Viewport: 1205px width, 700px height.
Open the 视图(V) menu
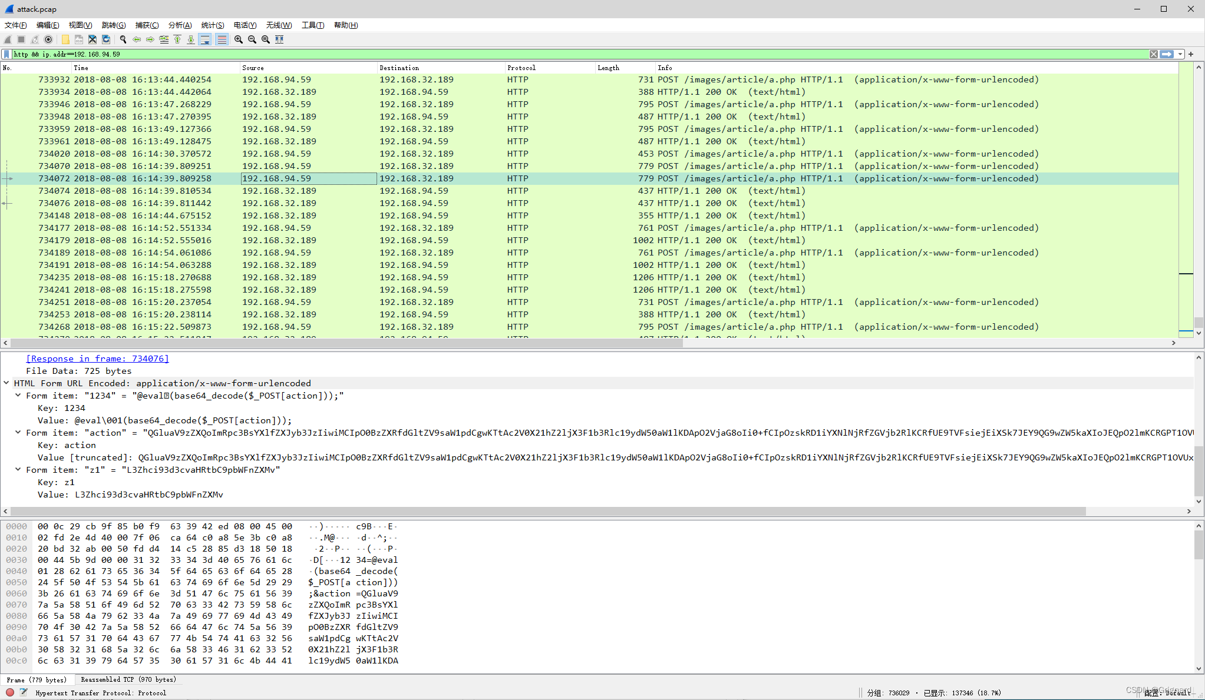click(80, 25)
